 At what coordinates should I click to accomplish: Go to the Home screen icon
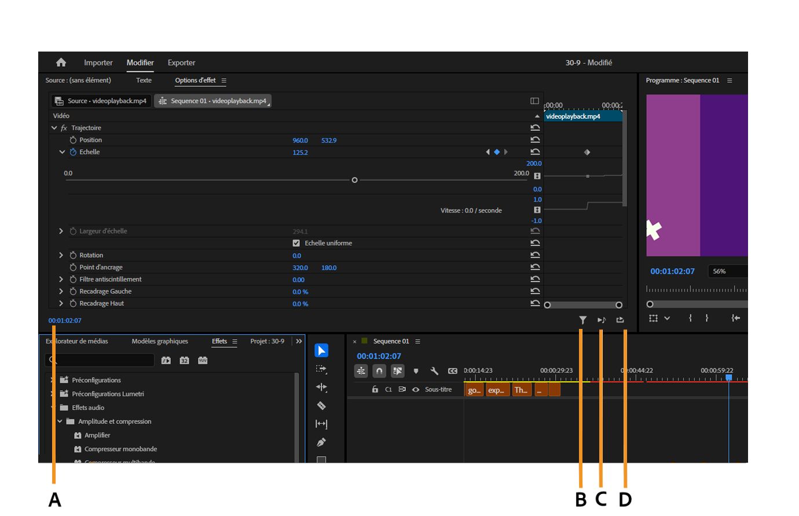tap(61, 63)
